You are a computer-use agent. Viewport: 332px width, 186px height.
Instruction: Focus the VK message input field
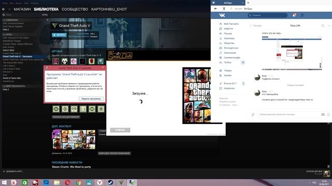(289, 114)
